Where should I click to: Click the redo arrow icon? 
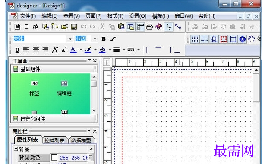pyautogui.click(x=93, y=27)
